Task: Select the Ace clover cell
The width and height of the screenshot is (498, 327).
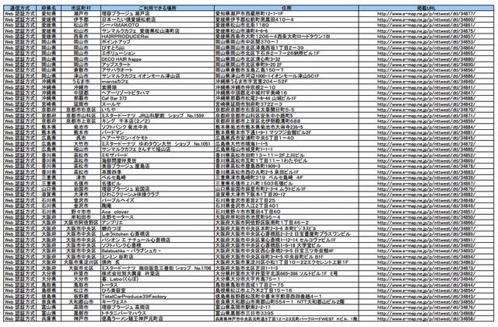Action: tap(157, 212)
